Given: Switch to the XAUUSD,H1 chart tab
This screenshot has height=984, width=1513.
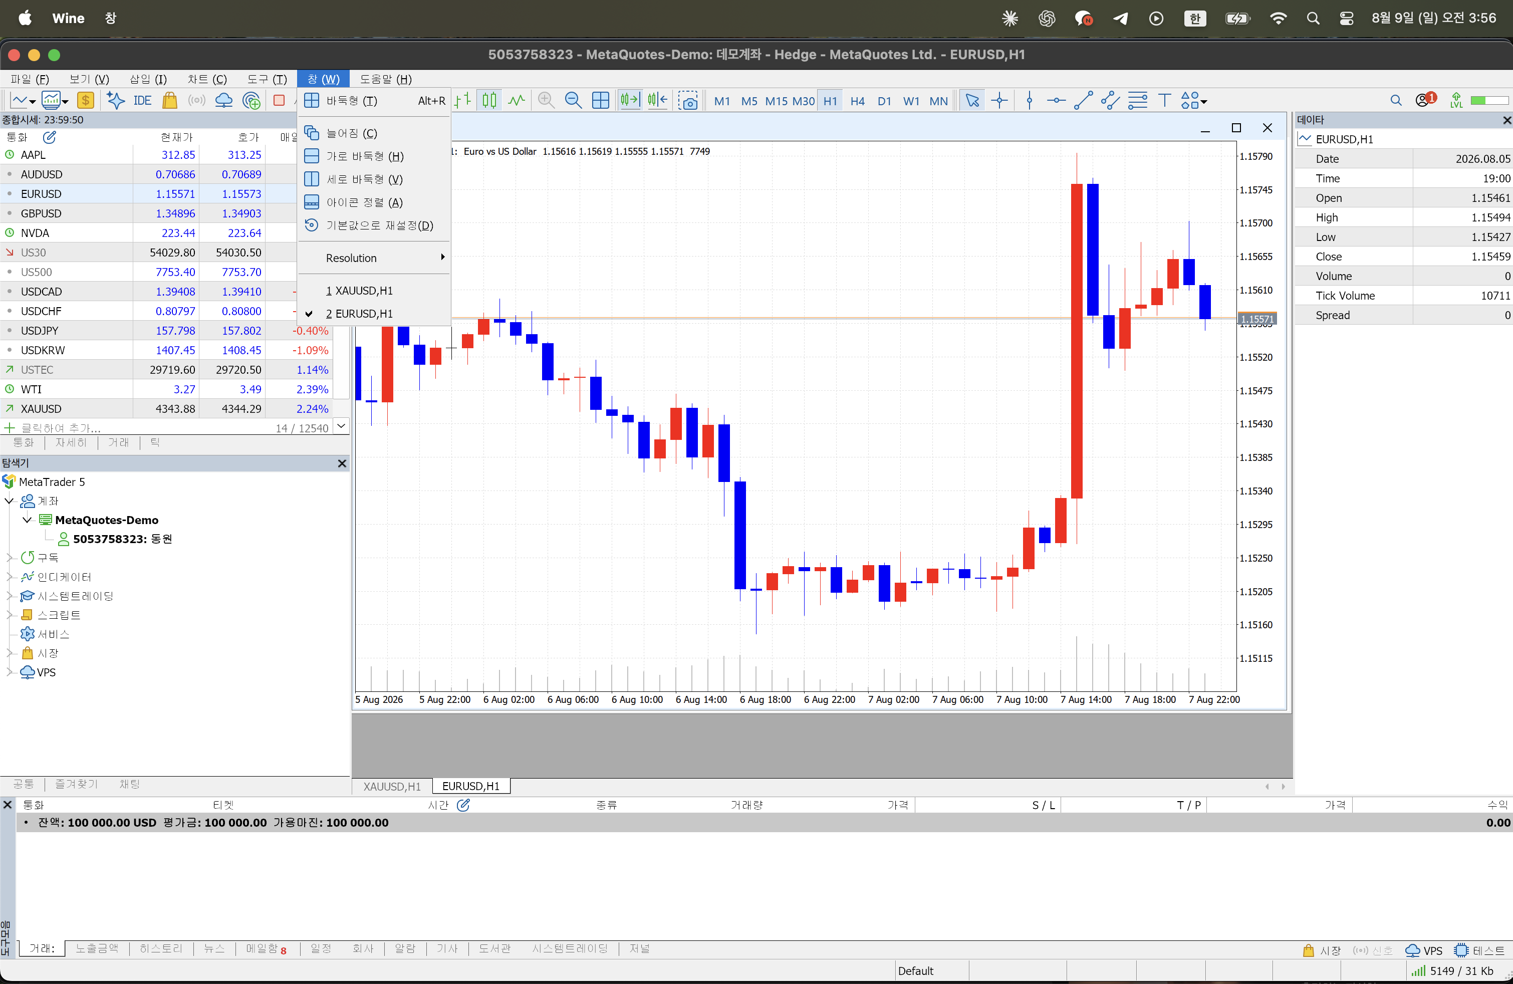Looking at the screenshot, I should (x=392, y=786).
